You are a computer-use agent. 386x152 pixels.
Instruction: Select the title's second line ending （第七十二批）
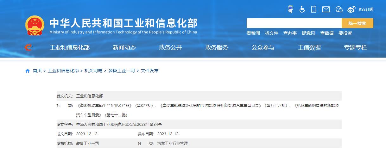coord(102,115)
